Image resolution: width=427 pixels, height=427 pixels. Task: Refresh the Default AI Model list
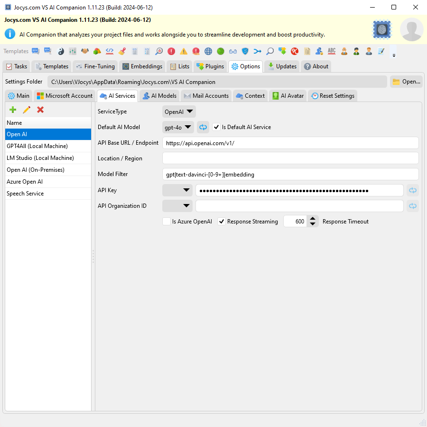click(203, 127)
